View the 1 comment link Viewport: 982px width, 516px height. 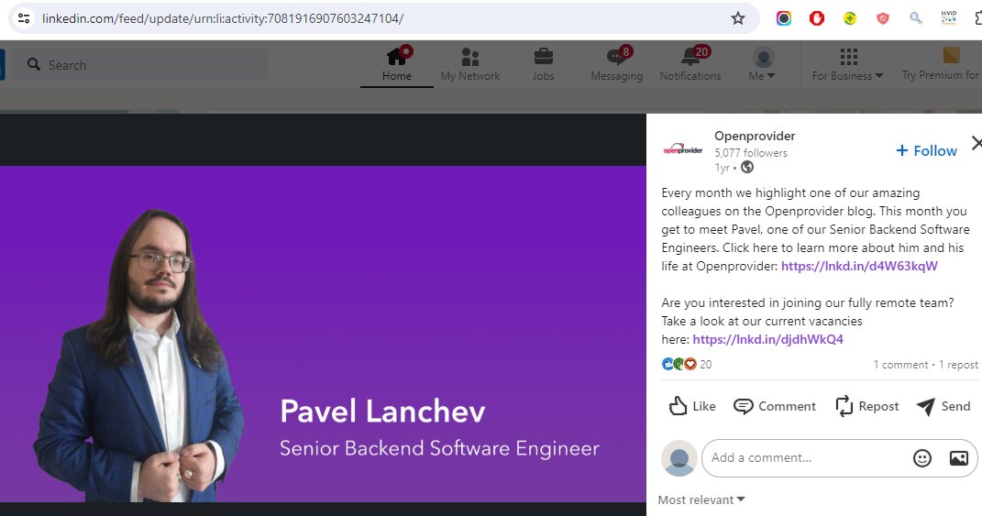point(900,365)
